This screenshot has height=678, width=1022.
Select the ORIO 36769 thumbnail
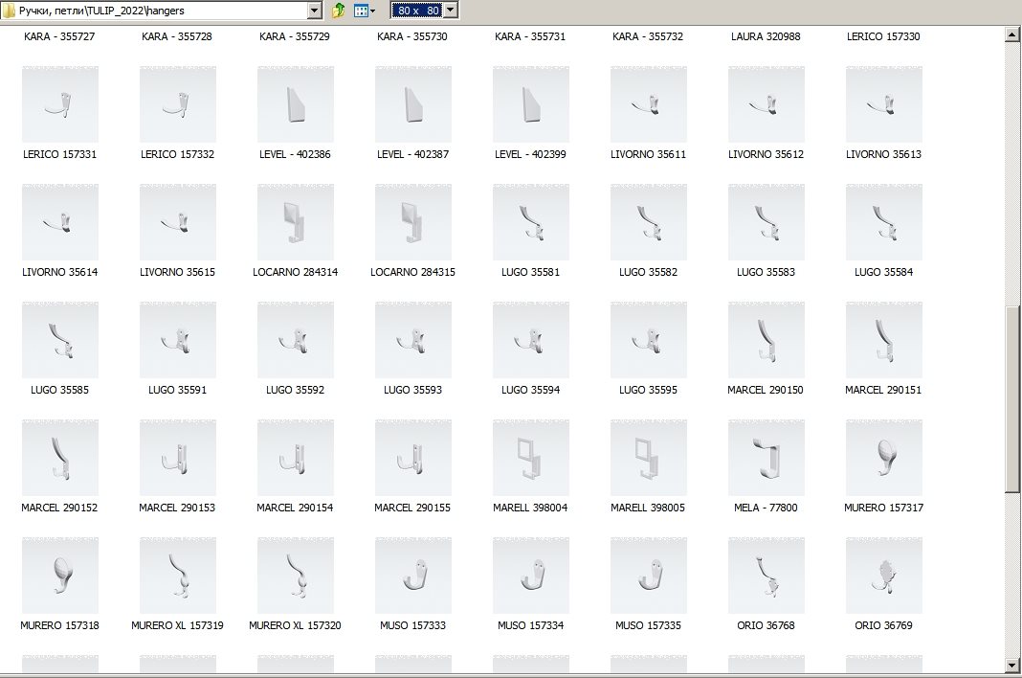click(x=884, y=576)
